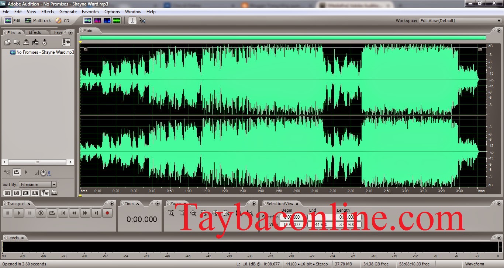This screenshot has width=504, height=268.
Task: Click the Close File icon
Action: [x=17, y=43]
